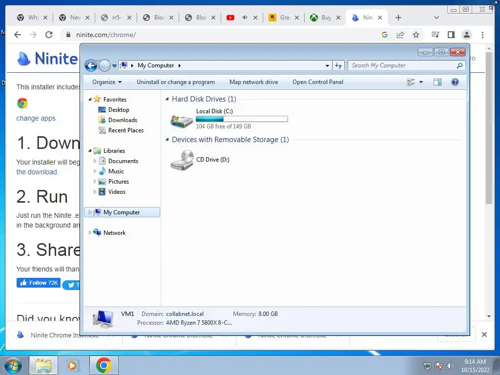Change the view with the view icon
Image resolution: width=500 pixels, height=375 pixels.
(x=411, y=82)
